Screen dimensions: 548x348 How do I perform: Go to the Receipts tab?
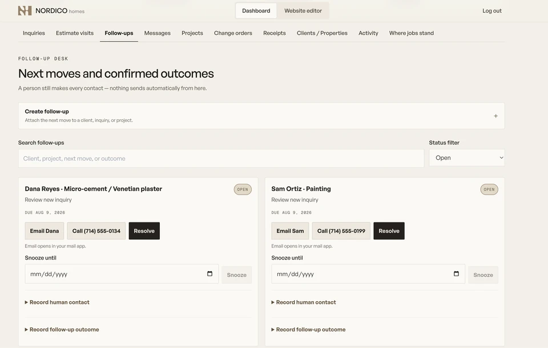pyautogui.click(x=275, y=33)
